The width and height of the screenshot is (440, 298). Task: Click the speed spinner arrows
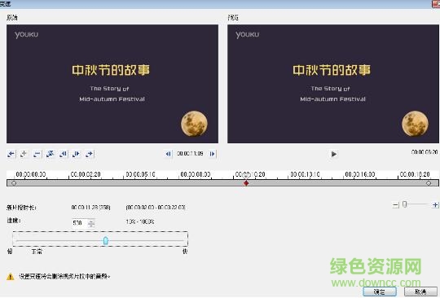91,223
